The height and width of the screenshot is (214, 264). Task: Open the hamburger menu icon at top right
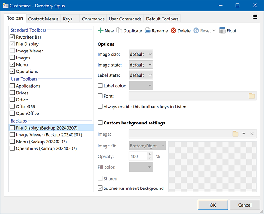pos(255,17)
